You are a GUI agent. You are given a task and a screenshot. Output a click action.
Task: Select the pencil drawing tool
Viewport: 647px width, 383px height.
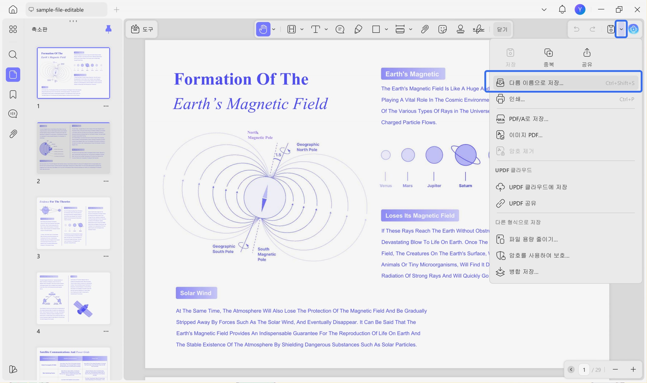(358, 29)
